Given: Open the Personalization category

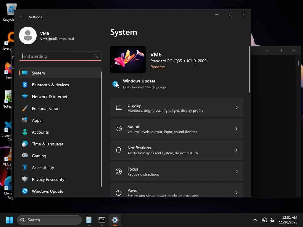Looking at the screenshot, I should tap(60, 108).
